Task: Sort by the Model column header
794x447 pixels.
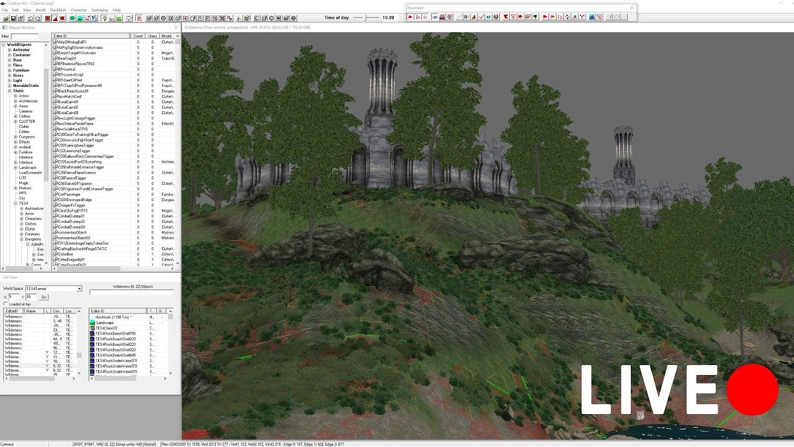Action: tap(167, 36)
